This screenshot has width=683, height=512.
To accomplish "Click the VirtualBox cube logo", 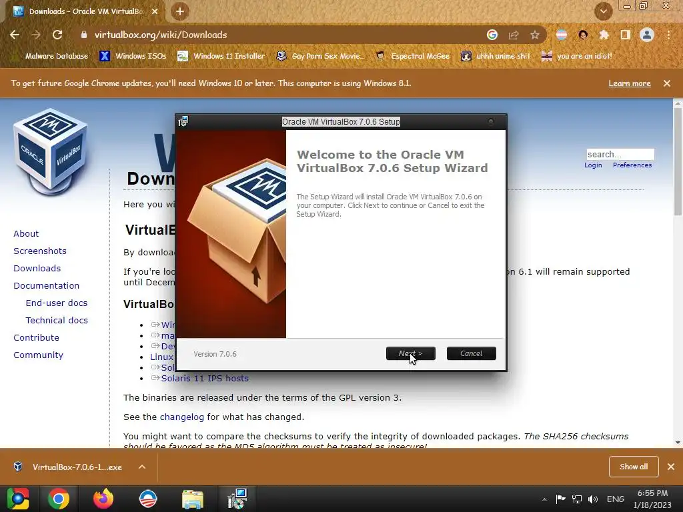I will tap(51, 151).
